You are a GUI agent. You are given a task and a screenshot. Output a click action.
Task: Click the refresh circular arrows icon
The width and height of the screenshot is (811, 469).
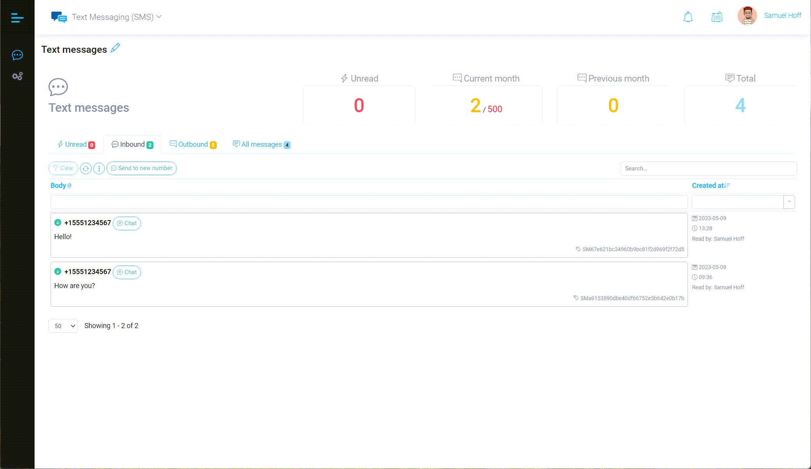(x=86, y=168)
